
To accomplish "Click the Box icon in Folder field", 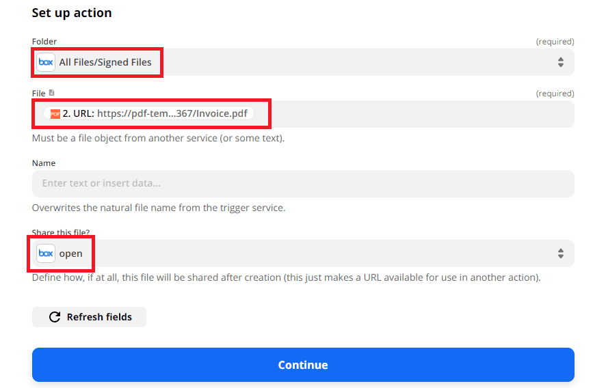I will [46, 62].
